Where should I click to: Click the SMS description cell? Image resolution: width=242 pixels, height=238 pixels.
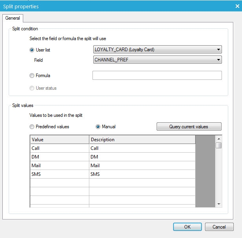point(142,174)
